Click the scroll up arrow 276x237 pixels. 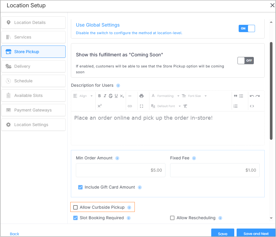pyautogui.click(x=271, y=22)
